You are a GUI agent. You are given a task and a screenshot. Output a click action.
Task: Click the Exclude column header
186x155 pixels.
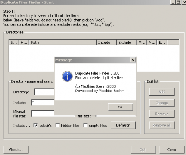(126, 42)
